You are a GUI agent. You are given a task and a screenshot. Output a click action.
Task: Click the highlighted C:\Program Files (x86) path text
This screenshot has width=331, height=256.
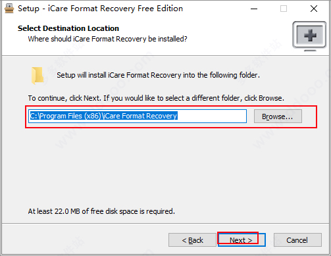tap(103, 116)
